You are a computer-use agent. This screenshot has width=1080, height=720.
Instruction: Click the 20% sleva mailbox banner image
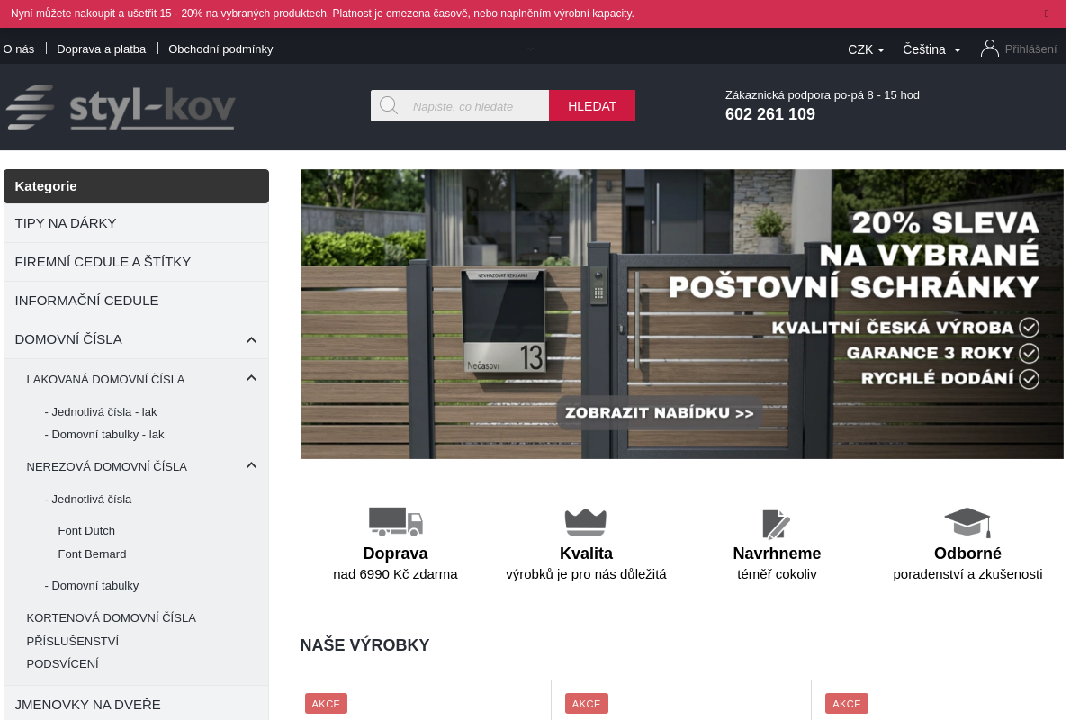(x=682, y=314)
